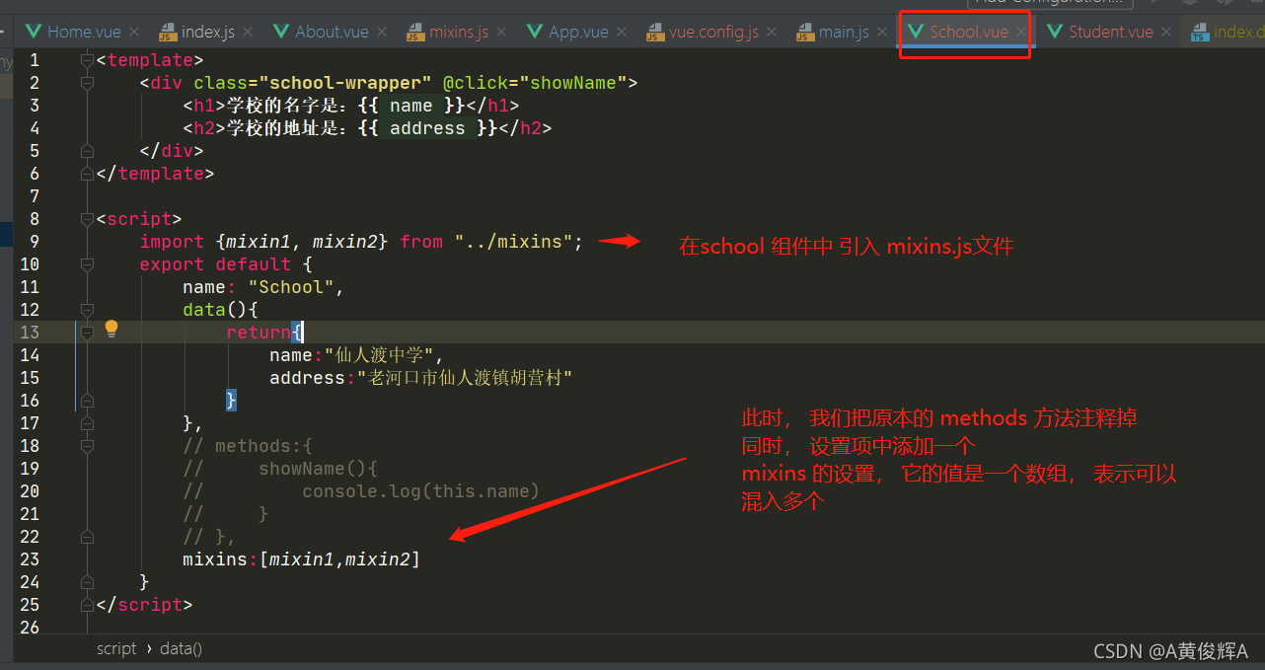
Task: Close the Student.vue tab
Action: [1167, 33]
